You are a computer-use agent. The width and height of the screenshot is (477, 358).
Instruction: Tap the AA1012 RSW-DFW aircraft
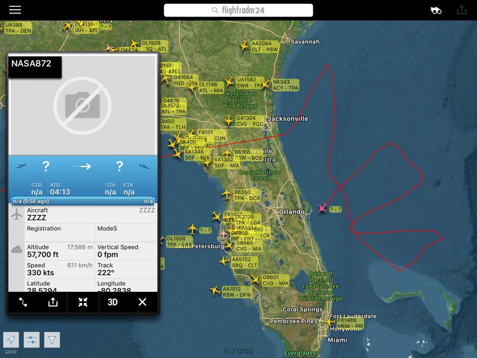(x=215, y=291)
